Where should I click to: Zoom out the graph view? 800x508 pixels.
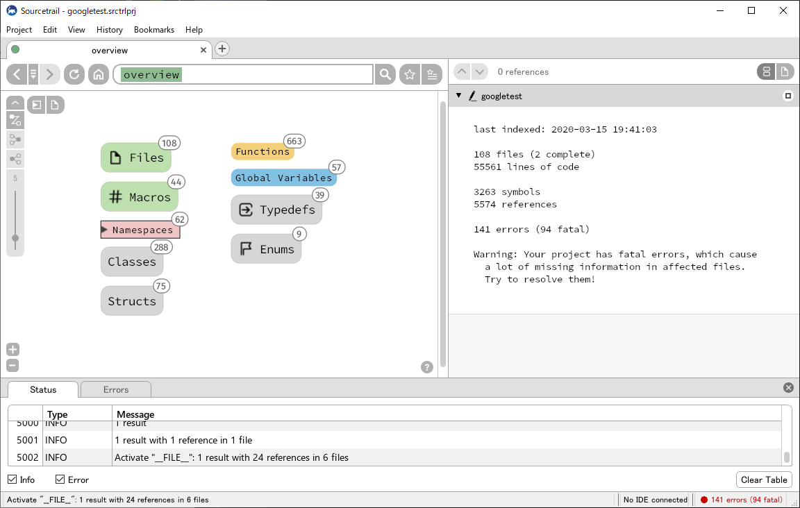[12, 366]
